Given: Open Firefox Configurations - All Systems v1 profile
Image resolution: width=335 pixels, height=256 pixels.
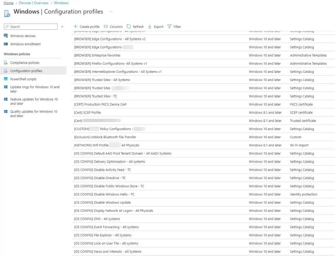Looking at the screenshot, I should pyautogui.click(x=111, y=63).
